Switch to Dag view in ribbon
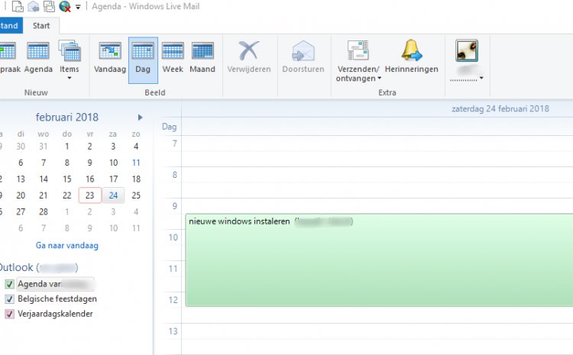The image size is (573, 355). pos(143,58)
